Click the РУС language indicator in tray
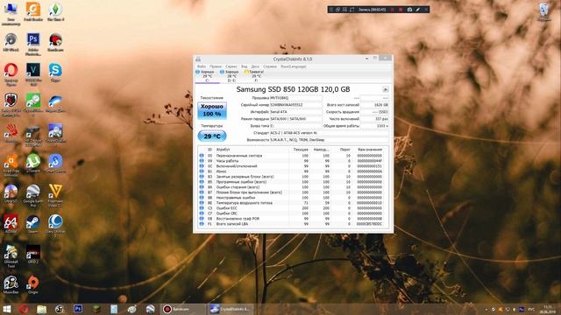Image resolution: width=561 pixels, height=315 pixels. [x=532, y=309]
